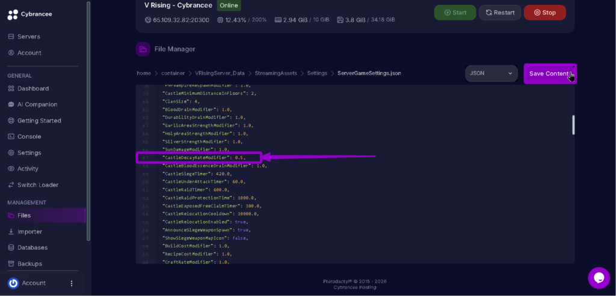The image size is (616, 296).
Task: Open the JSON language dropdown
Action: click(x=491, y=73)
